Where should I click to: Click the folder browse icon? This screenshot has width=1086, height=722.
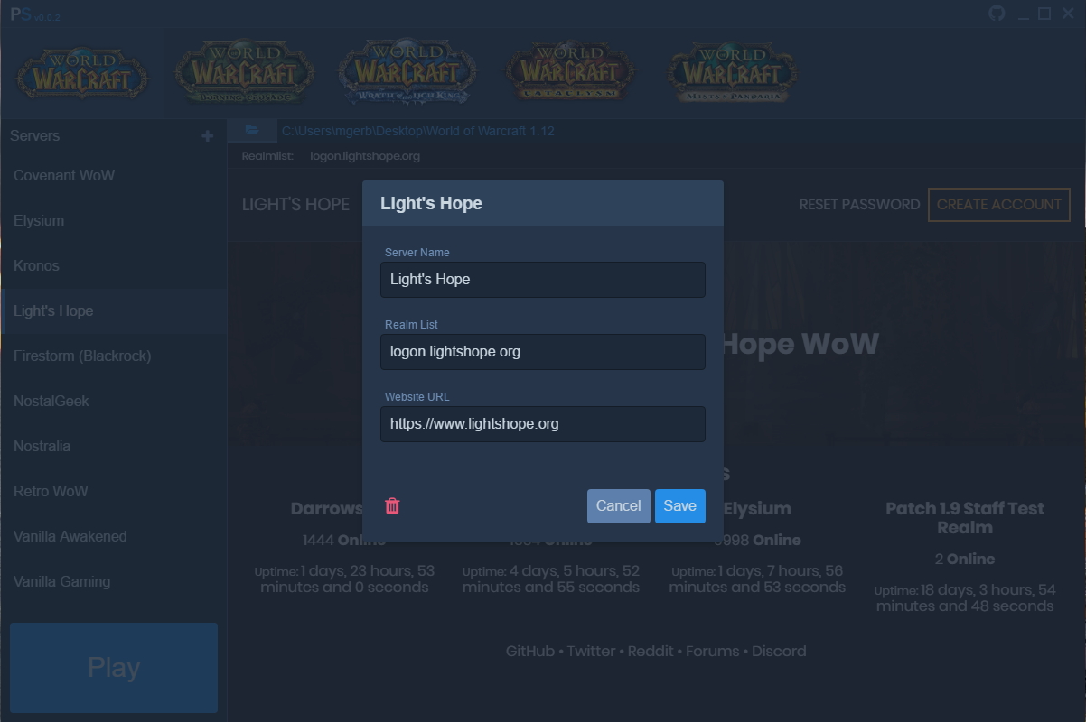(x=252, y=131)
